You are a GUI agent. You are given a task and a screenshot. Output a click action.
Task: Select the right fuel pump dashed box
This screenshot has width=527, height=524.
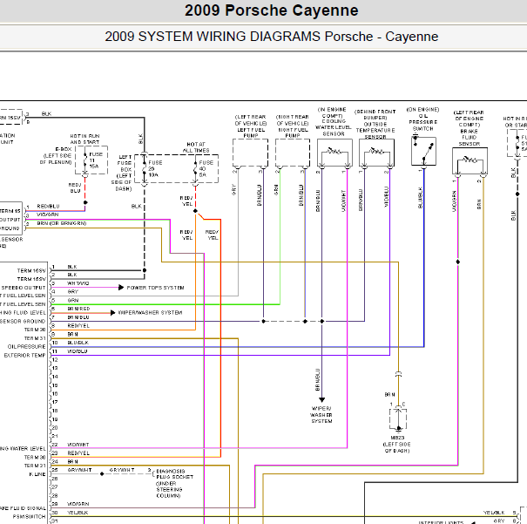point(293,153)
